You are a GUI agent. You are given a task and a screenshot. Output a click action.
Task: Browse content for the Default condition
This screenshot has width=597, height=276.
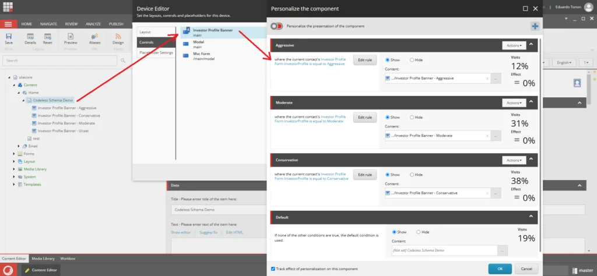503,250
